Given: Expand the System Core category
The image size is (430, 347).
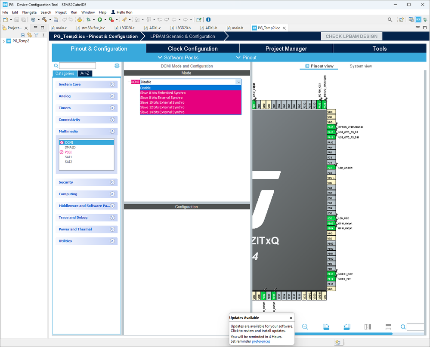Looking at the screenshot, I should click(87, 84).
